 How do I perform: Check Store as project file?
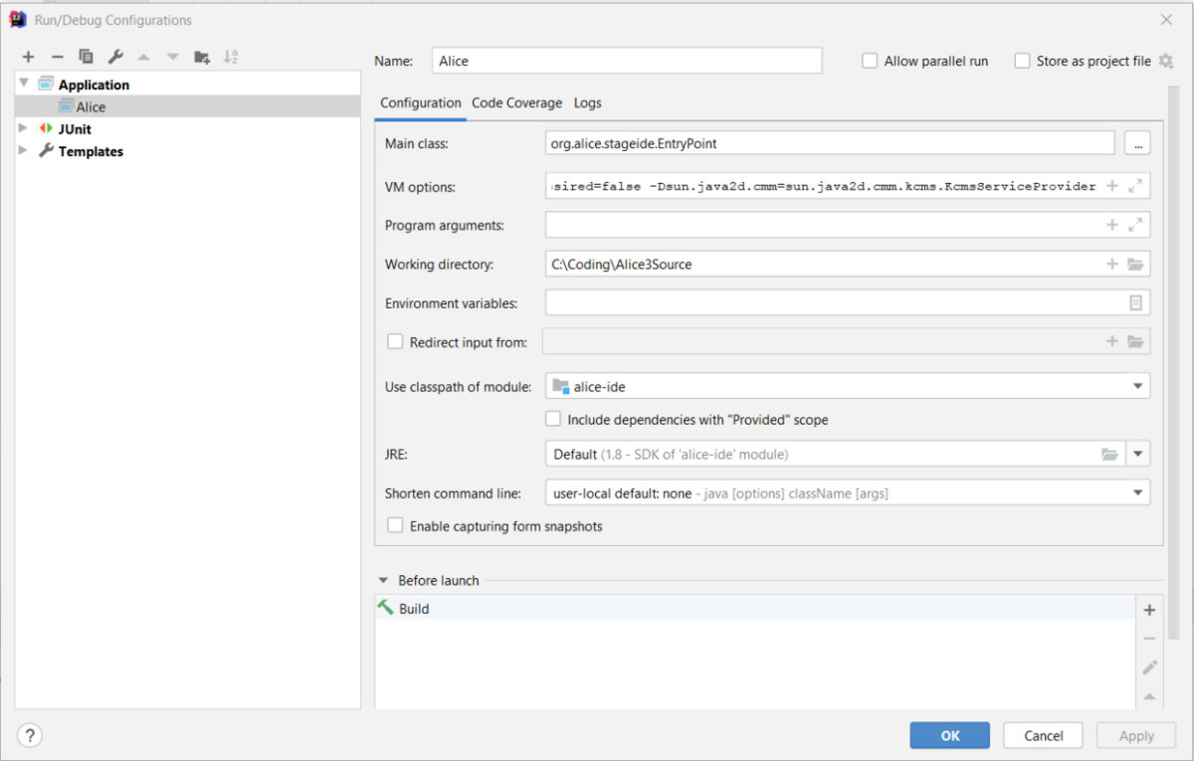[x=1022, y=61]
